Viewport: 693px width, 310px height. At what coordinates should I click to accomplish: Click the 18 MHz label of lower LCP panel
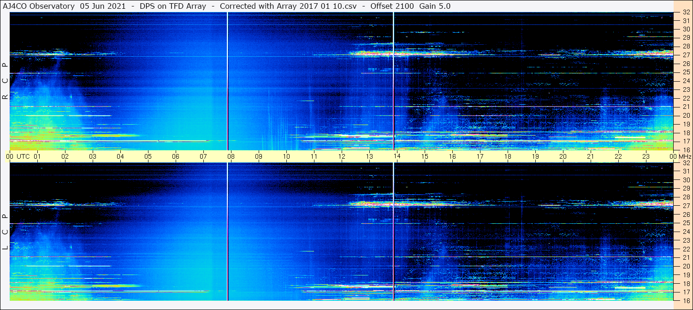686,284
